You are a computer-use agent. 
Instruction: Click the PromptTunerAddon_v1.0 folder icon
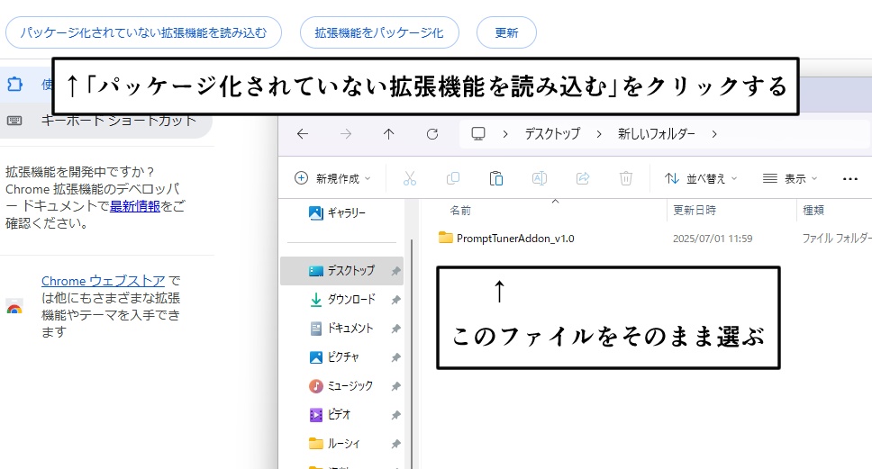pyautogui.click(x=445, y=238)
